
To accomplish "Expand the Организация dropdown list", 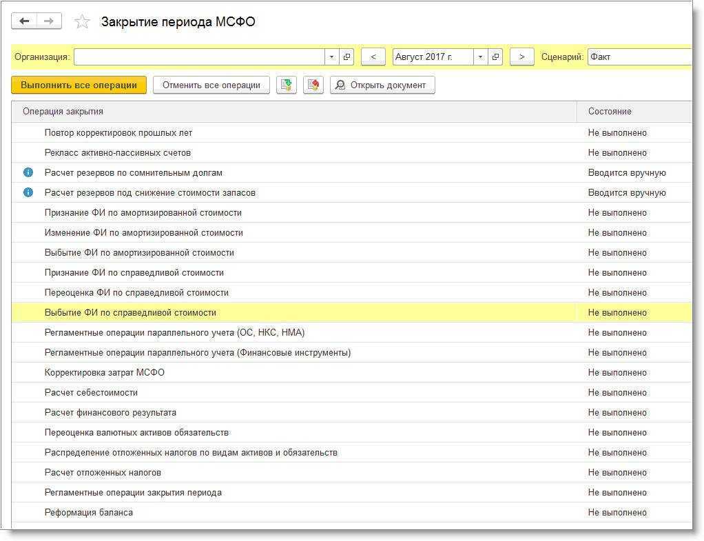I will coord(332,57).
